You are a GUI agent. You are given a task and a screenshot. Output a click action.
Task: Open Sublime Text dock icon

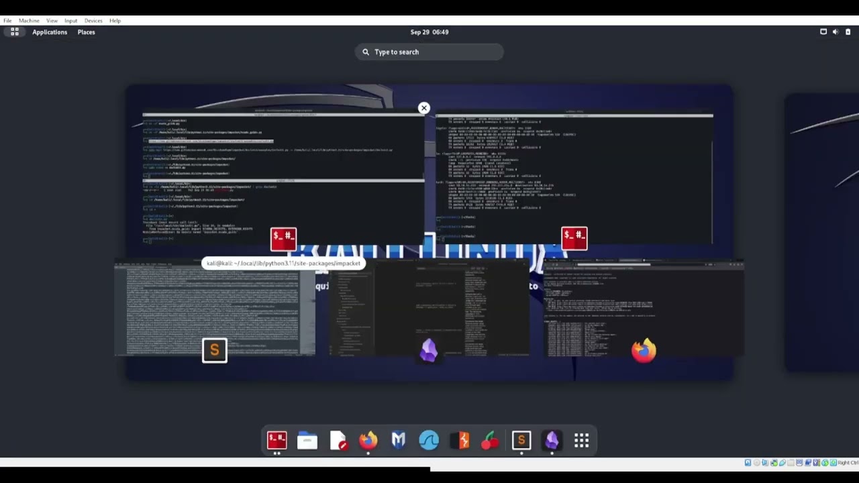(x=521, y=441)
